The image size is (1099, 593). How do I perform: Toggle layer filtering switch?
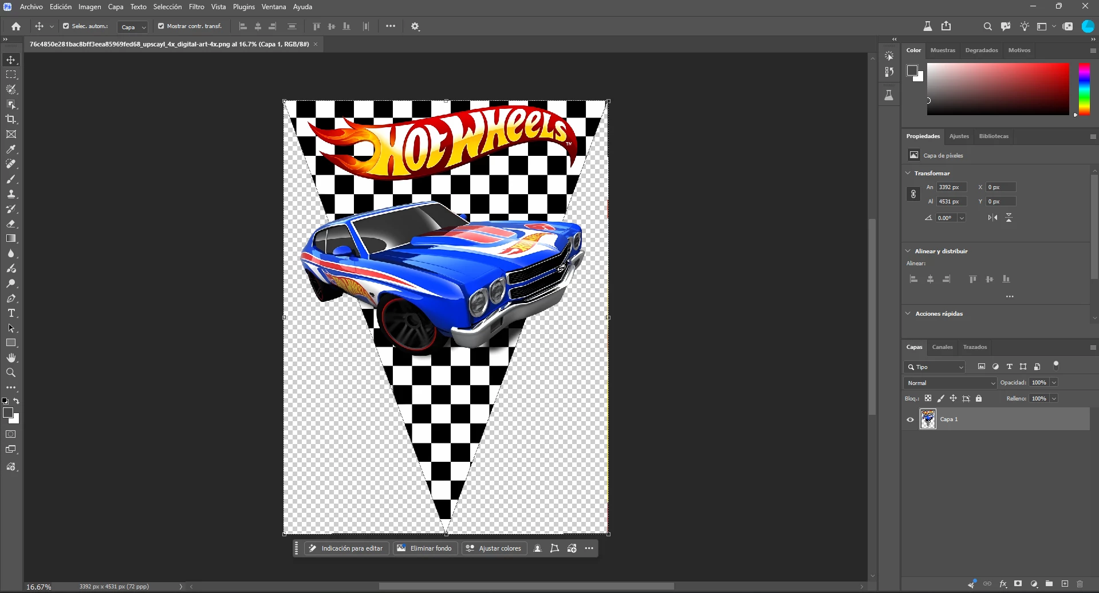(x=1056, y=366)
